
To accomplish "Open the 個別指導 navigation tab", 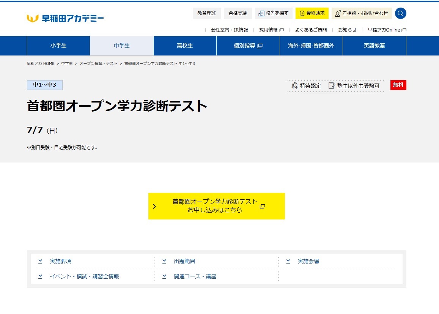I will [248, 46].
